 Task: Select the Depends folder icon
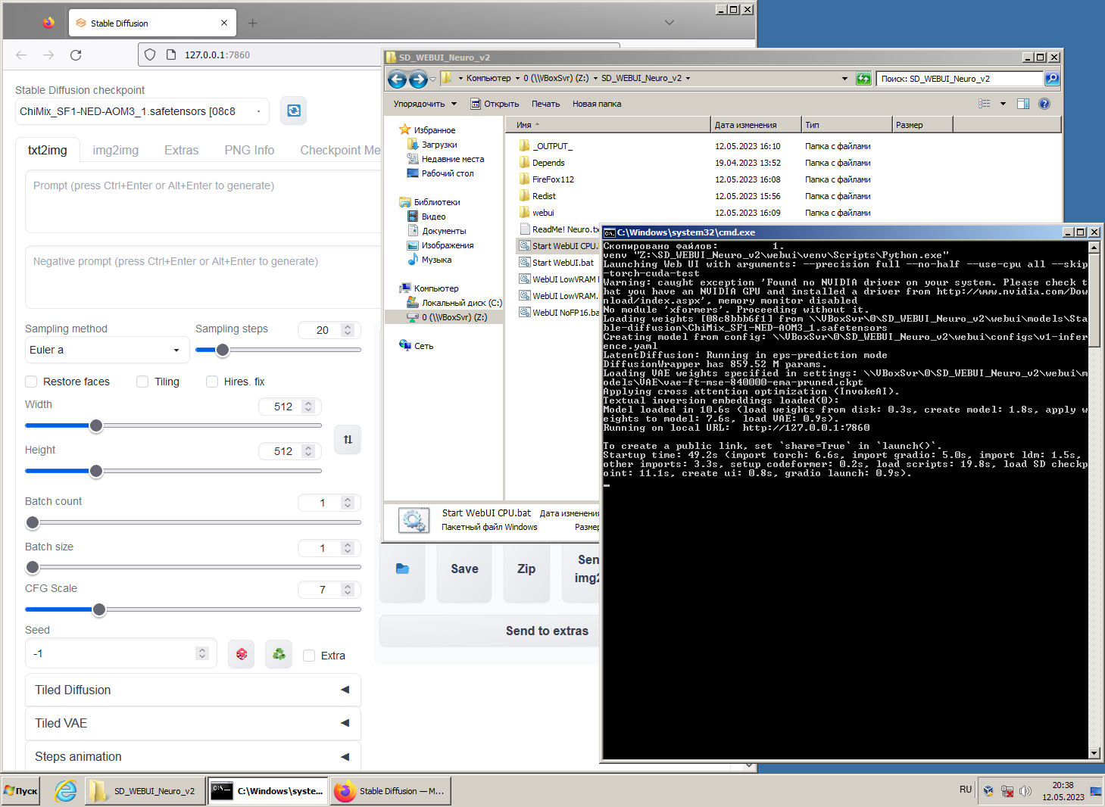coord(524,163)
